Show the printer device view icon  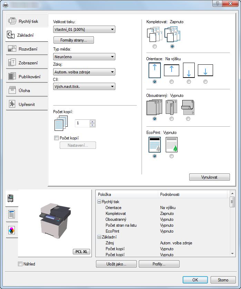10,198
